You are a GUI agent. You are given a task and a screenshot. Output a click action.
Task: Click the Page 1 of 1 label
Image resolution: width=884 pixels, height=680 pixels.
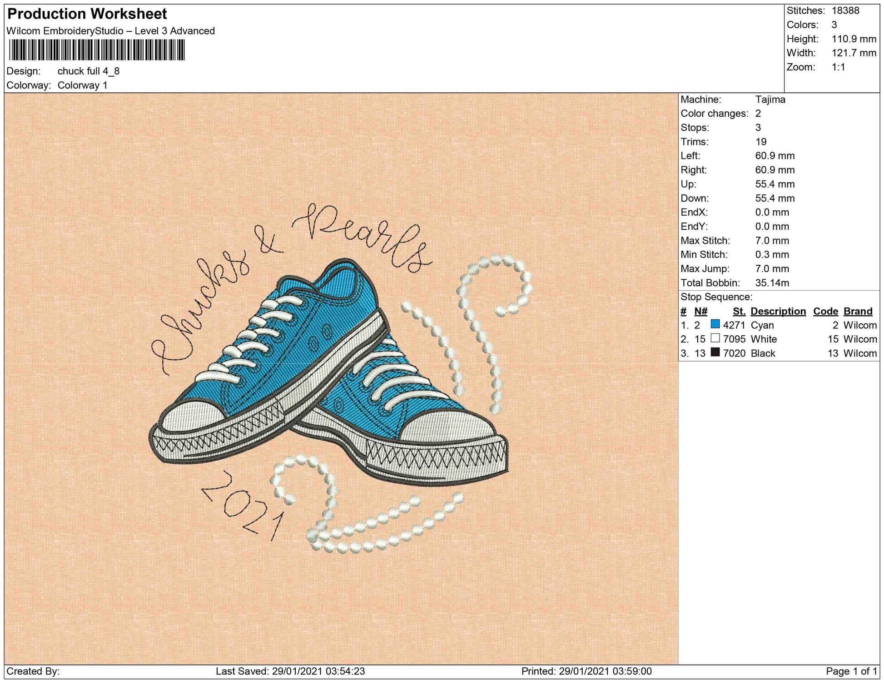[x=851, y=671]
